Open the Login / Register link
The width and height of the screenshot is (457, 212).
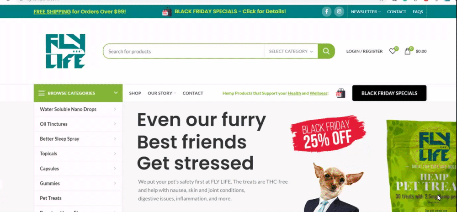[x=364, y=51]
